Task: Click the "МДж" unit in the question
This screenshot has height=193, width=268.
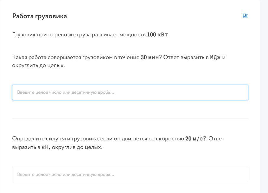Action: click(x=215, y=57)
